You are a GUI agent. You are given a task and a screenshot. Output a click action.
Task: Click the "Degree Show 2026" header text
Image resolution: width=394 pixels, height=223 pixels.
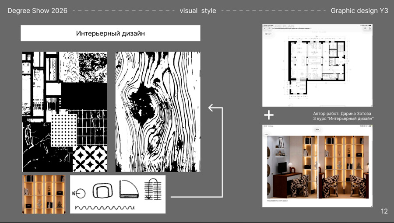(38, 10)
